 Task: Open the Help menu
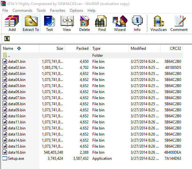91,11
